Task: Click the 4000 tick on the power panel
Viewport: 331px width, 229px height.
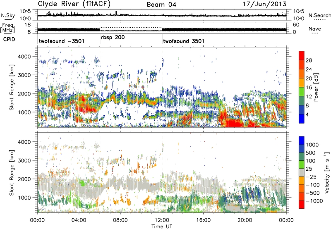Action: pyautogui.click(x=24, y=57)
